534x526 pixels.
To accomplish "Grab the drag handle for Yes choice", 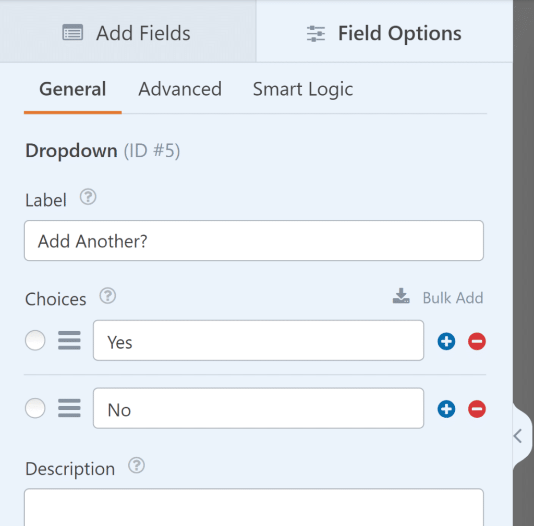I will tap(69, 342).
